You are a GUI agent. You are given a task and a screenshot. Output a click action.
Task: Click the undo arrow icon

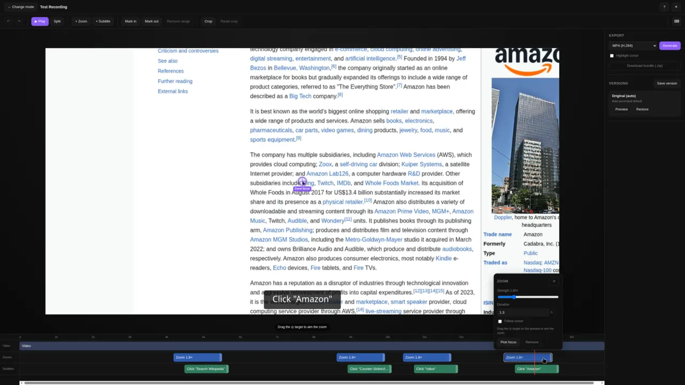(x=8, y=21)
